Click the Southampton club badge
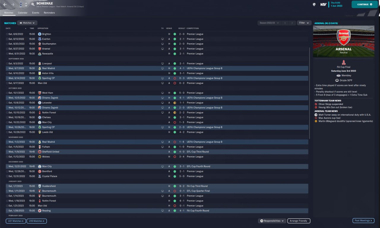 click(x=39, y=44)
